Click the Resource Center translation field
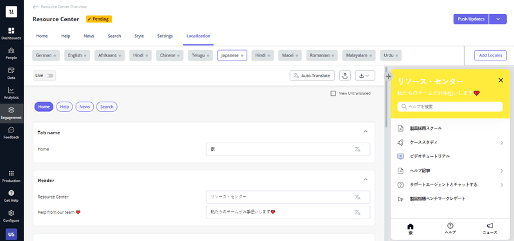Viewport: 514px width, 241px height. click(x=288, y=197)
